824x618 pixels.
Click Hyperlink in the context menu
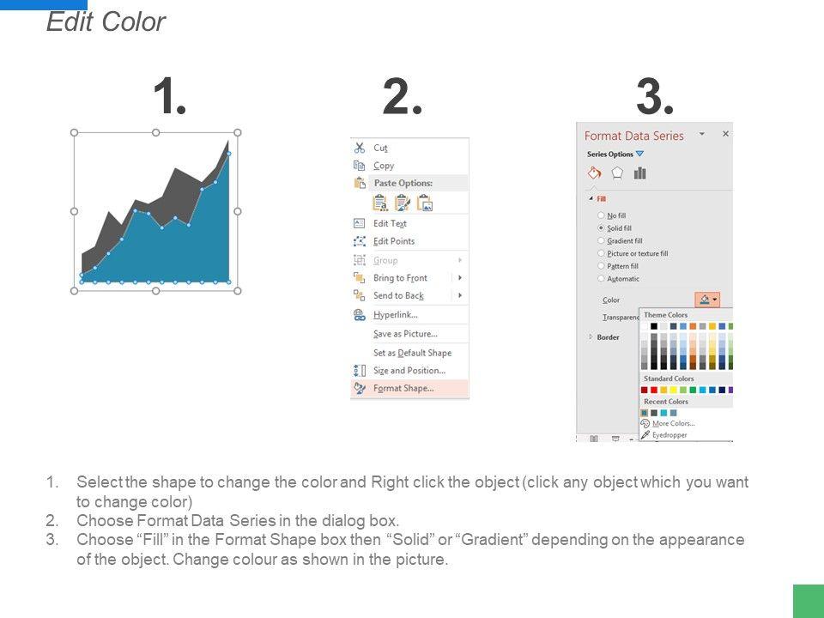click(395, 315)
